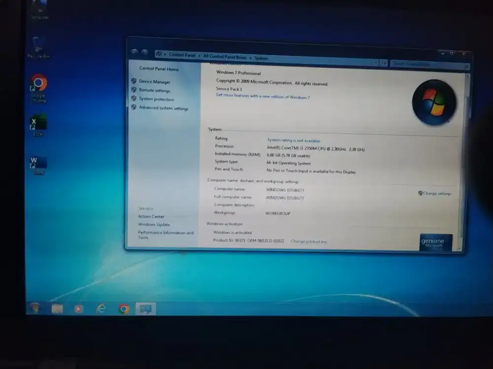Open Get more features with new edition link

[263, 96]
